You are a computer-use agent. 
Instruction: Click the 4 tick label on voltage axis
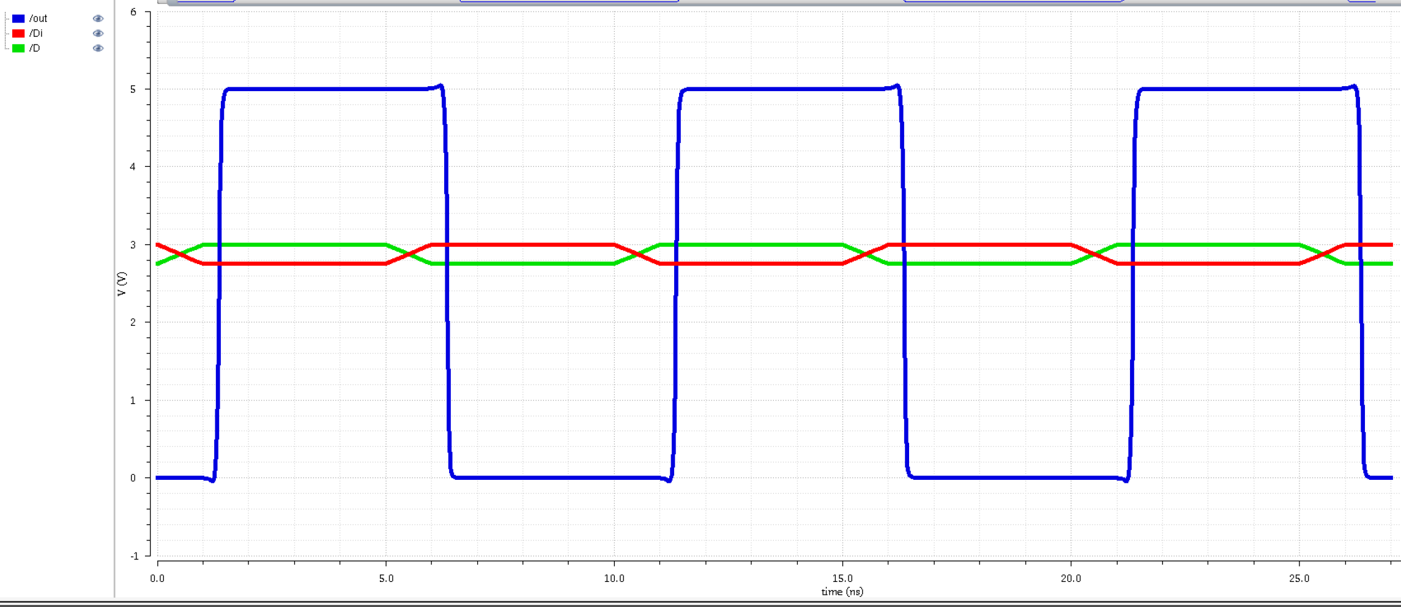[133, 167]
